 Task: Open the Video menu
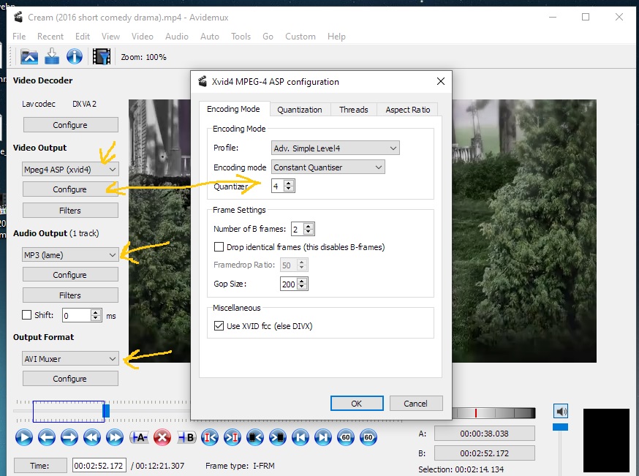143,37
